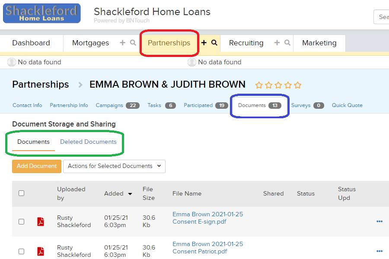Open three-dot menu for Consent E-sign.pdf

[x=379, y=221]
